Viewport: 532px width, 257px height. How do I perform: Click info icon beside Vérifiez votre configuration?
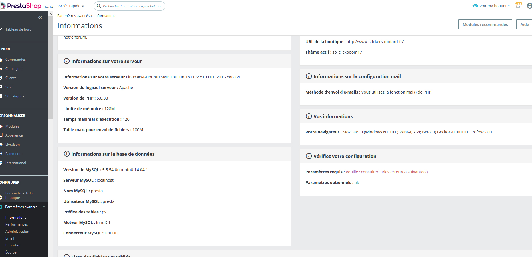click(309, 156)
